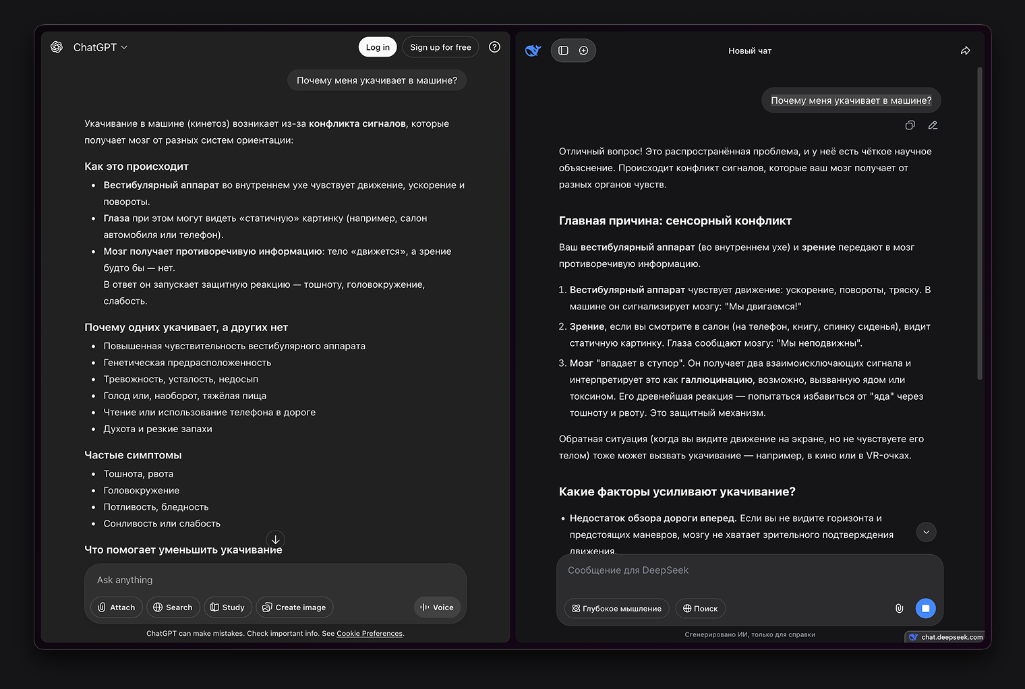Activate ChatGPT Voice mode
This screenshot has width=1025, height=689.
coord(437,607)
